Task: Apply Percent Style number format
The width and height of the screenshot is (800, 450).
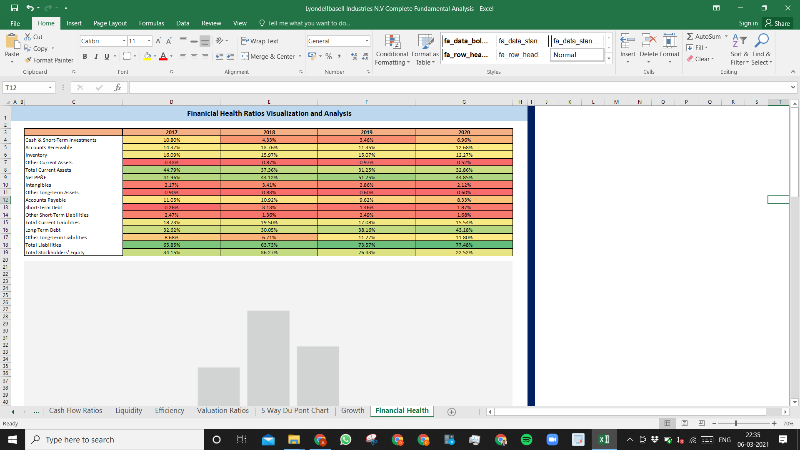Action: 329,56
